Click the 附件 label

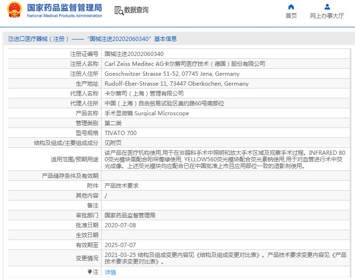(x=93, y=186)
